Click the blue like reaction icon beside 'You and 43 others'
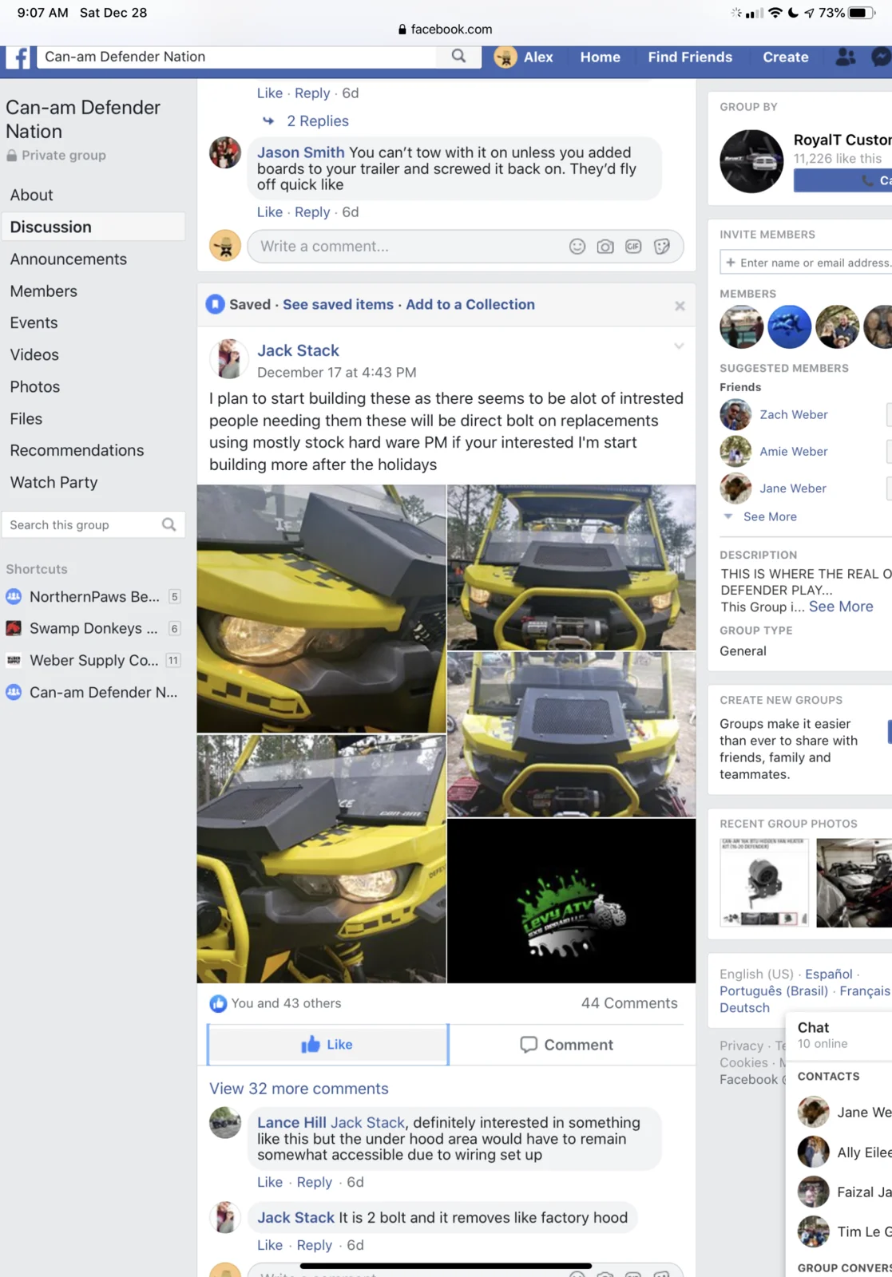 point(218,1003)
